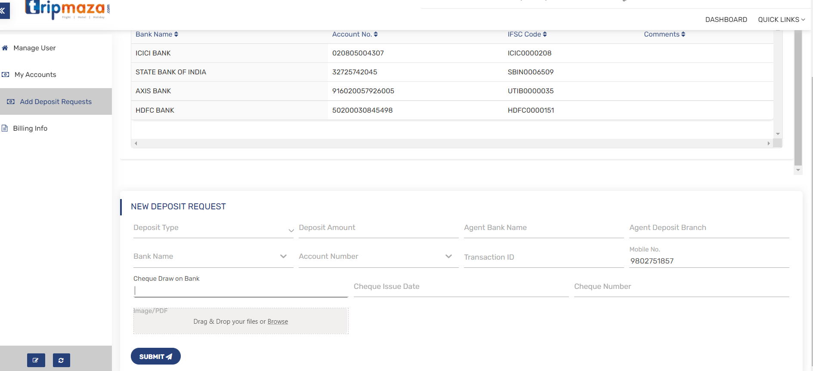
Task: Focus the Deposit Amount field
Action: 378,228
